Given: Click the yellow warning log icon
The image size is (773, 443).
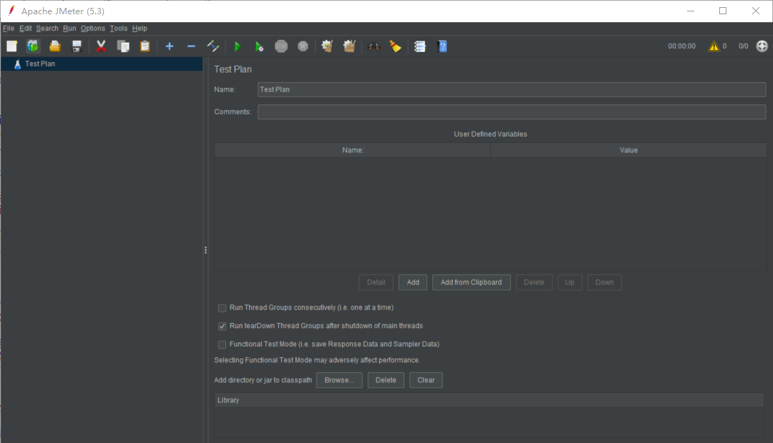Looking at the screenshot, I should (714, 46).
